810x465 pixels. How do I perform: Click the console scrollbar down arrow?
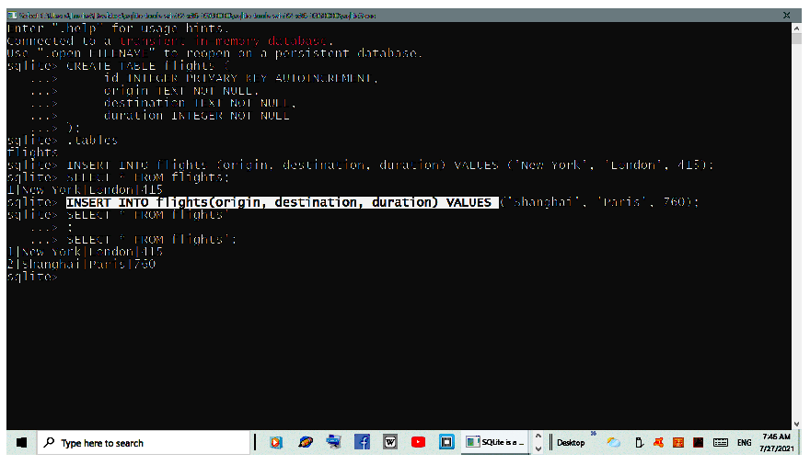[x=796, y=424]
